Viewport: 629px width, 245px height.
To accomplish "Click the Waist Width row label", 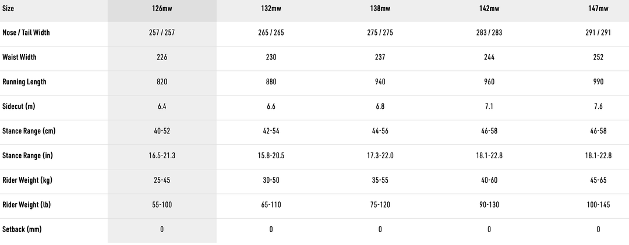I will click(19, 58).
